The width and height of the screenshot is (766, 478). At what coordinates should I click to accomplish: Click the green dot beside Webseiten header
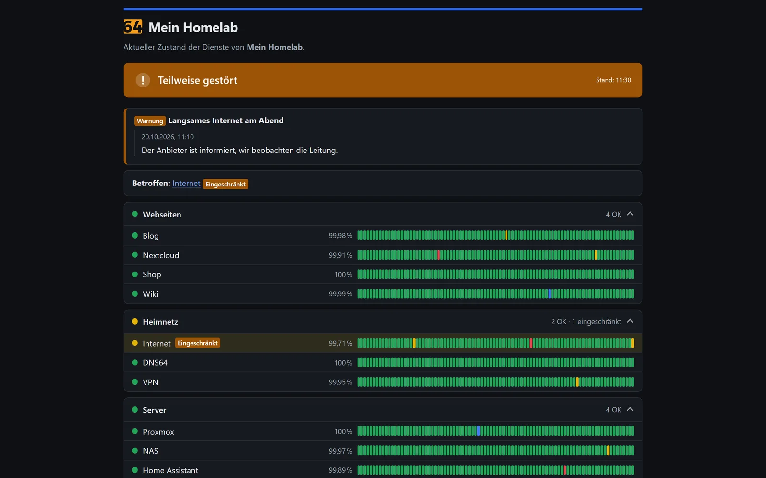pos(135,214)
